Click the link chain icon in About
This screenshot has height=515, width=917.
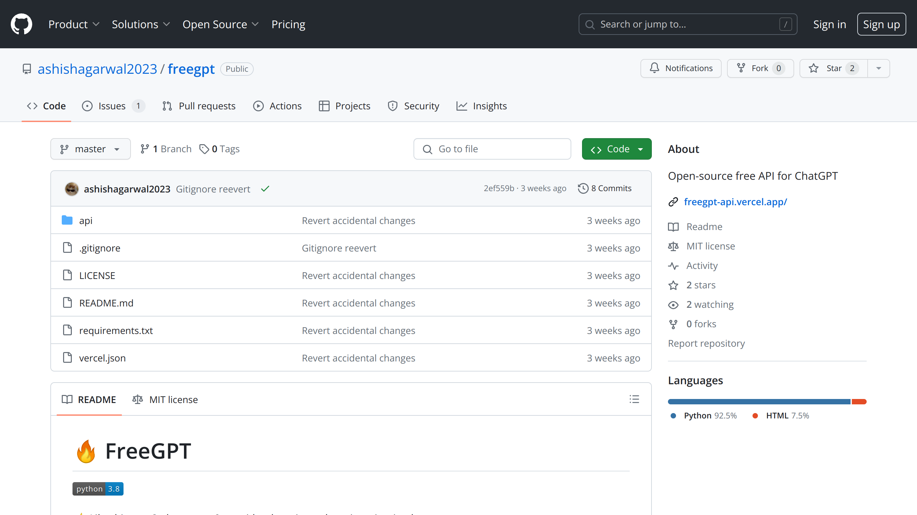[673, 202]
